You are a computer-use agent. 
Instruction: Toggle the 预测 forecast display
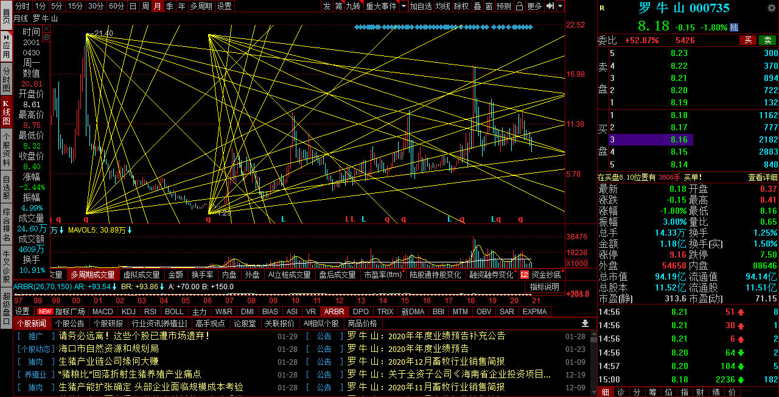point(504,6)
